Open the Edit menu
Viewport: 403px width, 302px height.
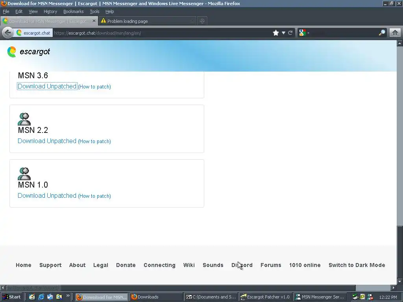(19, 11)
